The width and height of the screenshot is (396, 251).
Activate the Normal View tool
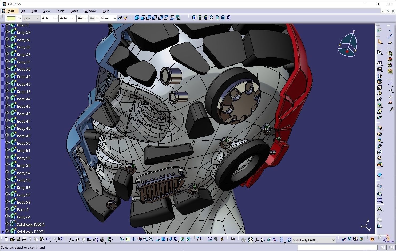[157, 239]
